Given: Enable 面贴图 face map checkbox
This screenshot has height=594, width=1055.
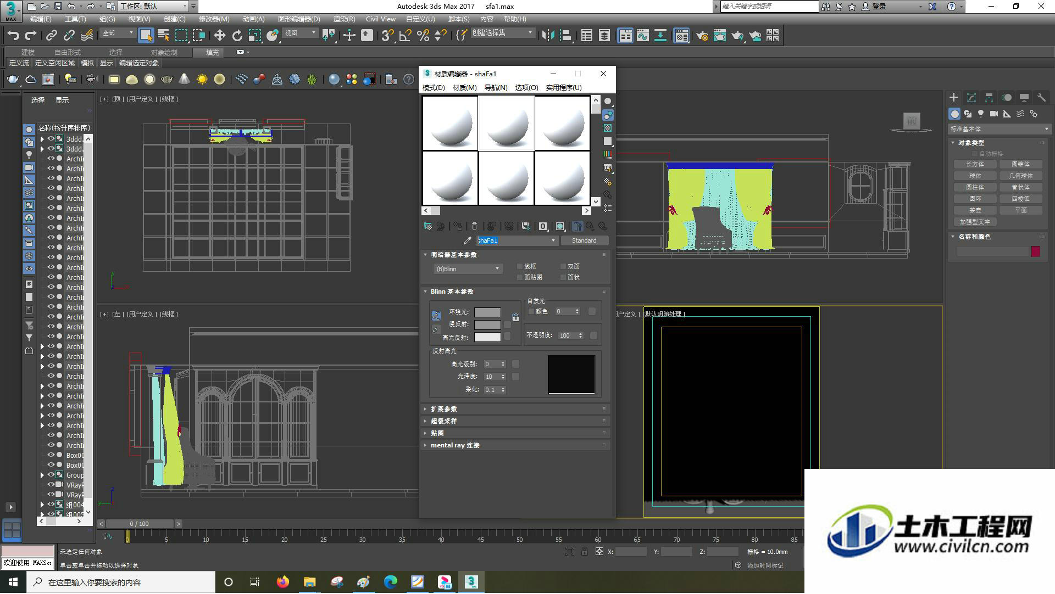Looking at the screenshot, I should (x=520, y=277).
